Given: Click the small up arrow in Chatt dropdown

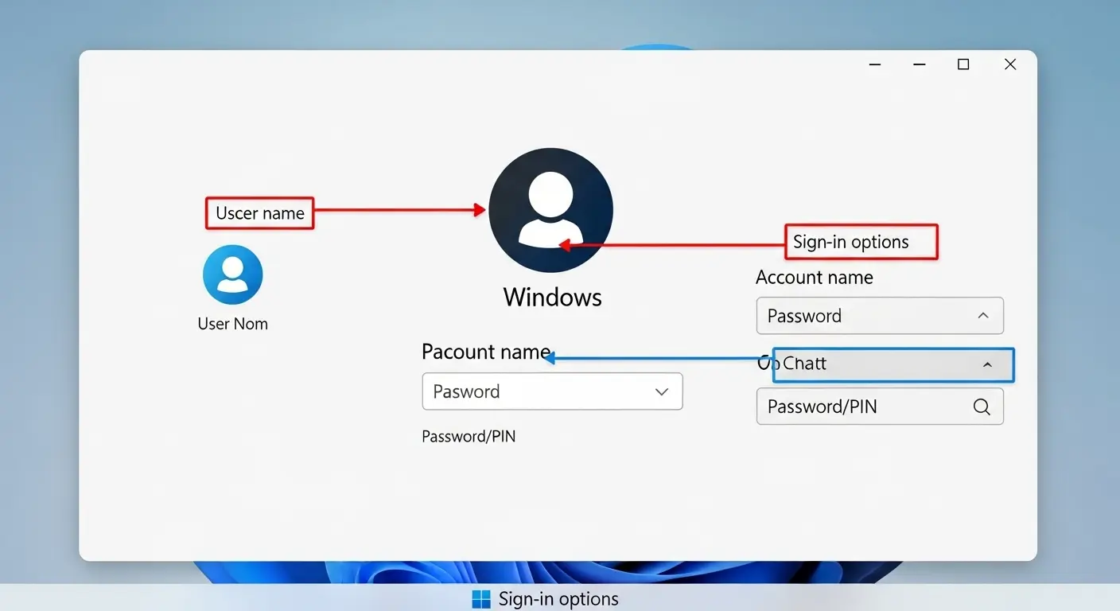Looking at the screenshot, I should (x=987, y=365).
